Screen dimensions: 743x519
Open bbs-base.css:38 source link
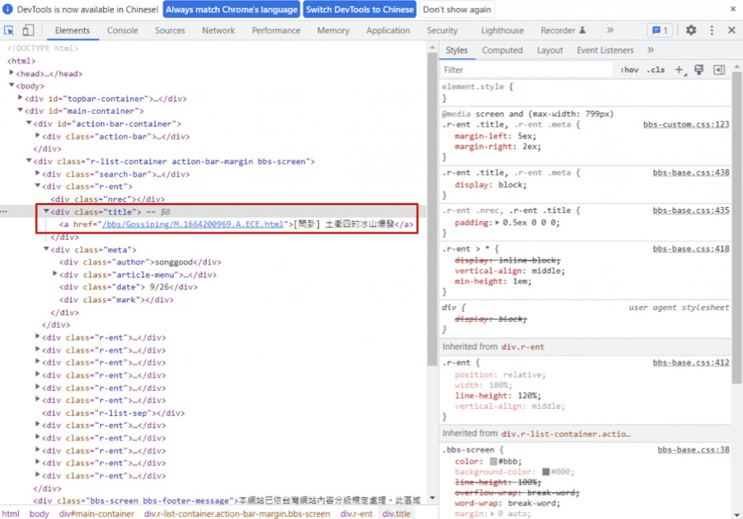click(x=693, y=450)
